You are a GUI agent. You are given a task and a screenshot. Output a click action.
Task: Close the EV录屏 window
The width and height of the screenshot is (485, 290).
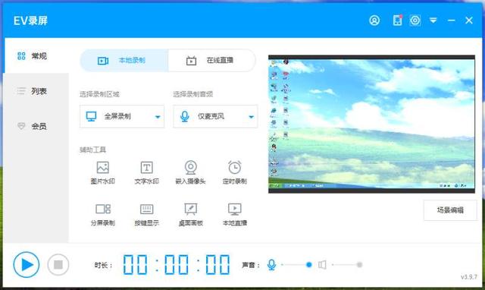[x=469, y=20]
